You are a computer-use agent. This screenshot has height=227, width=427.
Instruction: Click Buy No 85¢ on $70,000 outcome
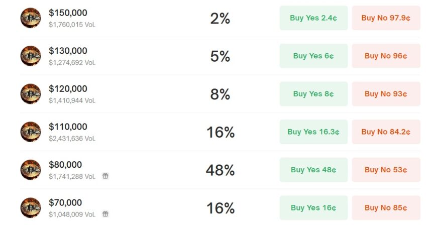[x=386, y=208]
